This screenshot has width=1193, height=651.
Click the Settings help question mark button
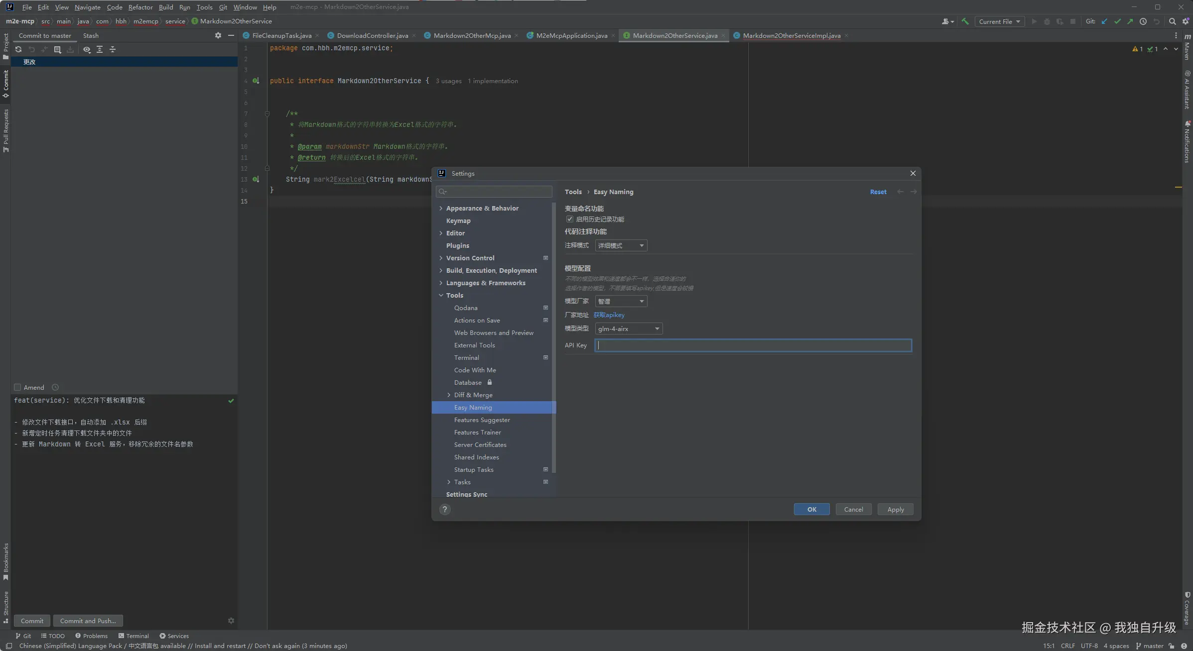pyautogui.click(x=445, y=509)
